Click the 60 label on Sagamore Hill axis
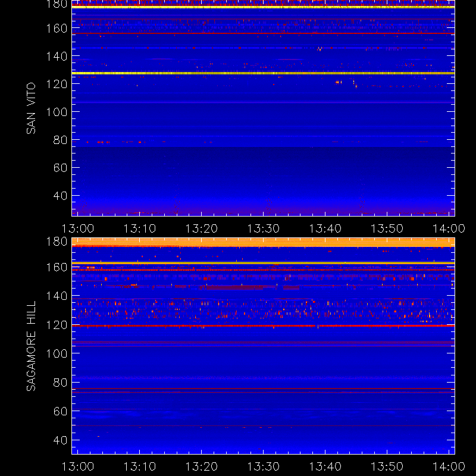Screen dimensions: 476x476 60,411
